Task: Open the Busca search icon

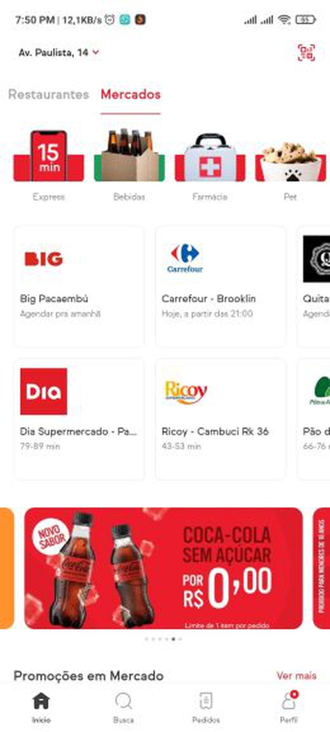Action: point(123,707)
